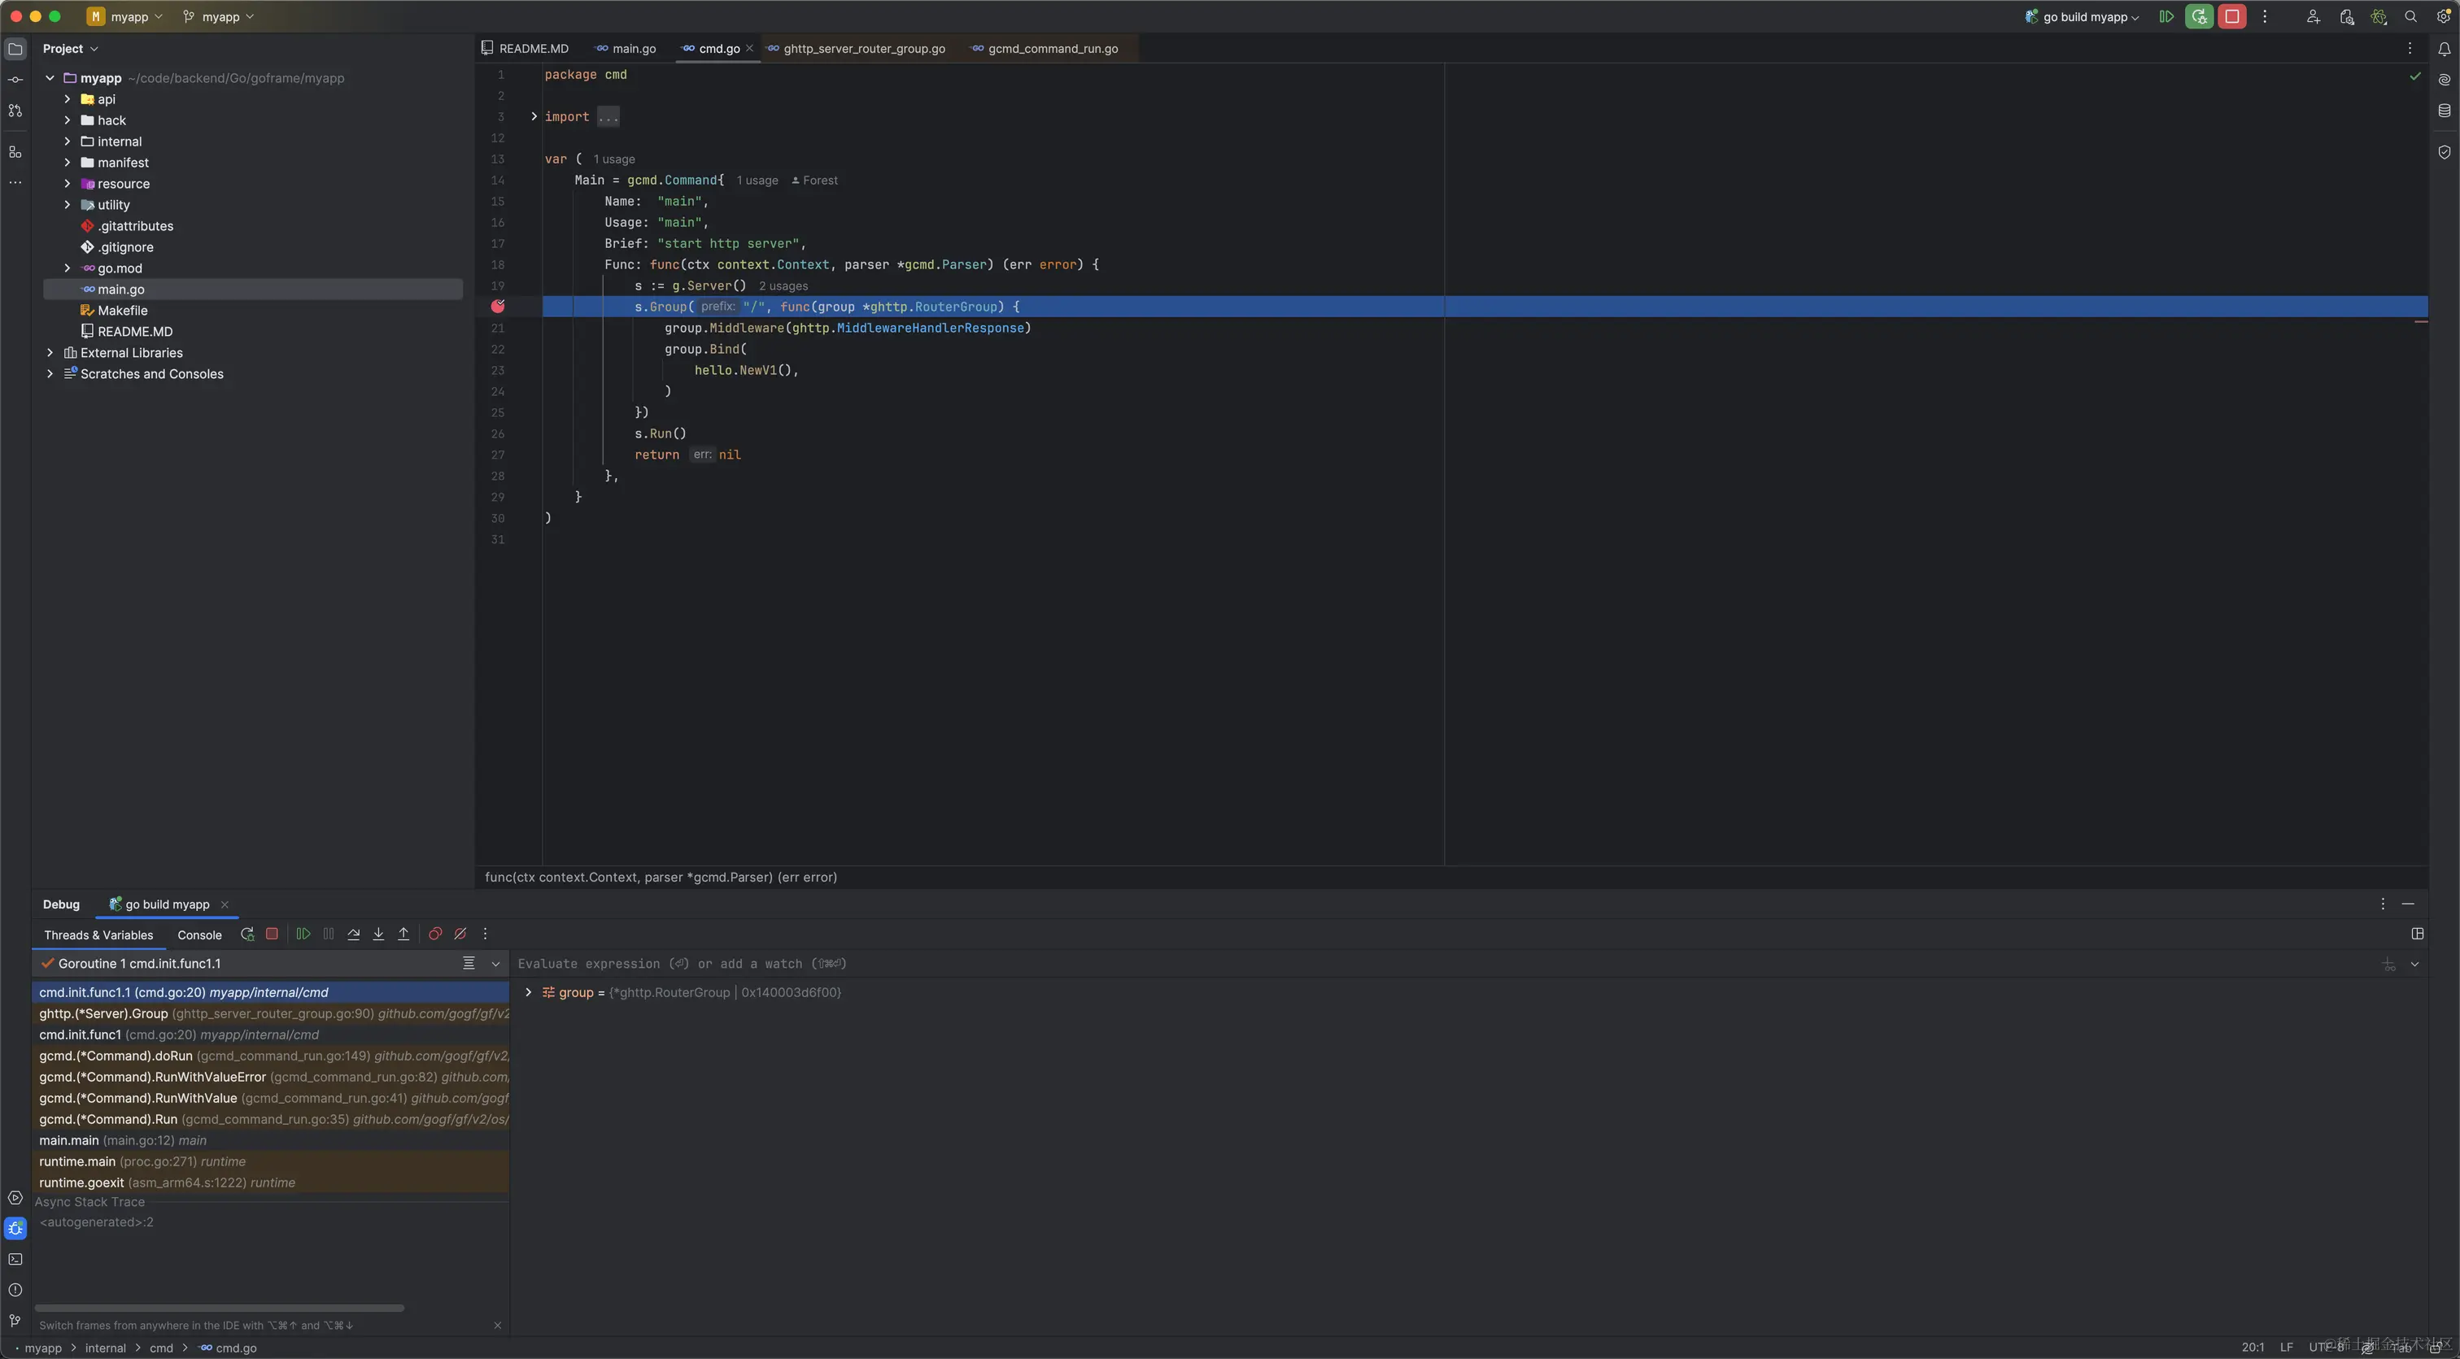
Task: Open Code With Me icon
Action: [x=2312, y=16]
